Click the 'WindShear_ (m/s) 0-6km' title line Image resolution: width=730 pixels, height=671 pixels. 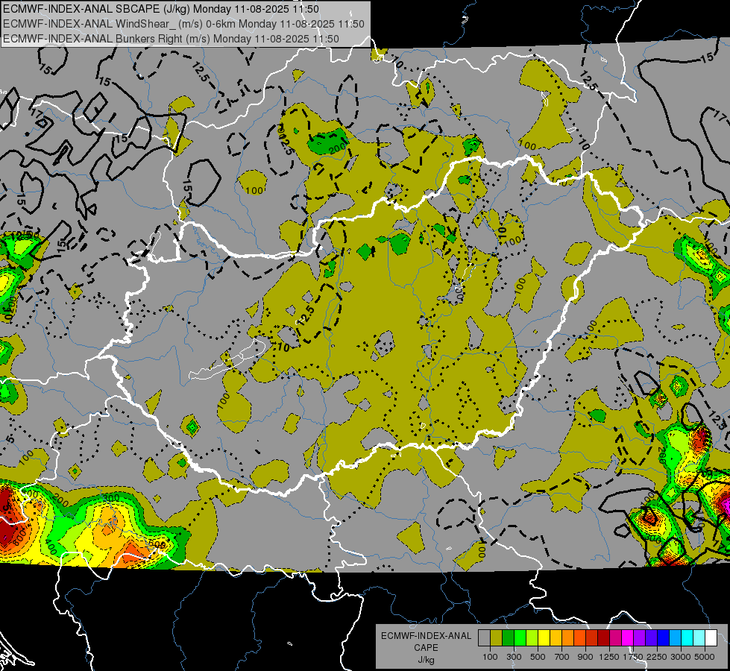[183, 24]
